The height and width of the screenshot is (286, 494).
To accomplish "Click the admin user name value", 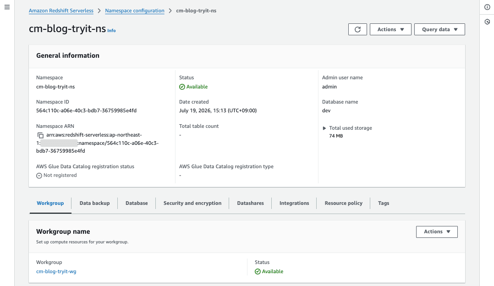I will click(x=329, y=87).
